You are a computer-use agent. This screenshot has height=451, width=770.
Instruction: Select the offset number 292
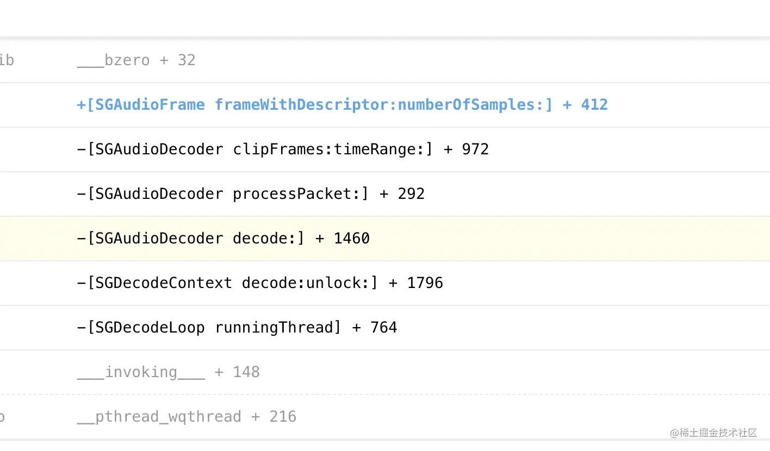click(411, 193)
